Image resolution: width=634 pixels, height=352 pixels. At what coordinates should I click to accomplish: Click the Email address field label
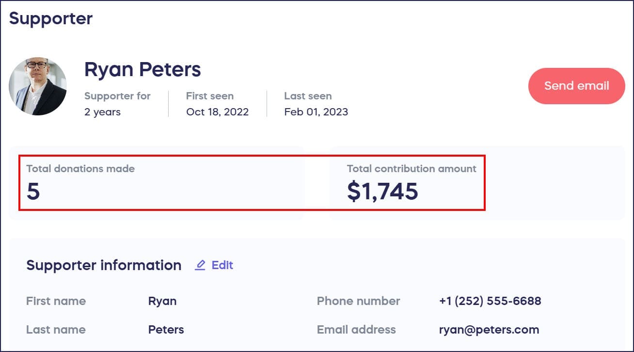[x=356, y=330]
